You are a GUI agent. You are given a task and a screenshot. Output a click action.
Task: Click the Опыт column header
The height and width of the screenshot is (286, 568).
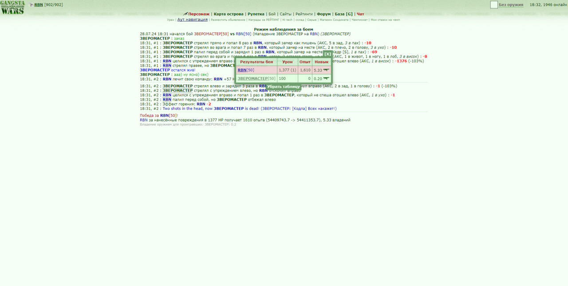coord(305,62)
